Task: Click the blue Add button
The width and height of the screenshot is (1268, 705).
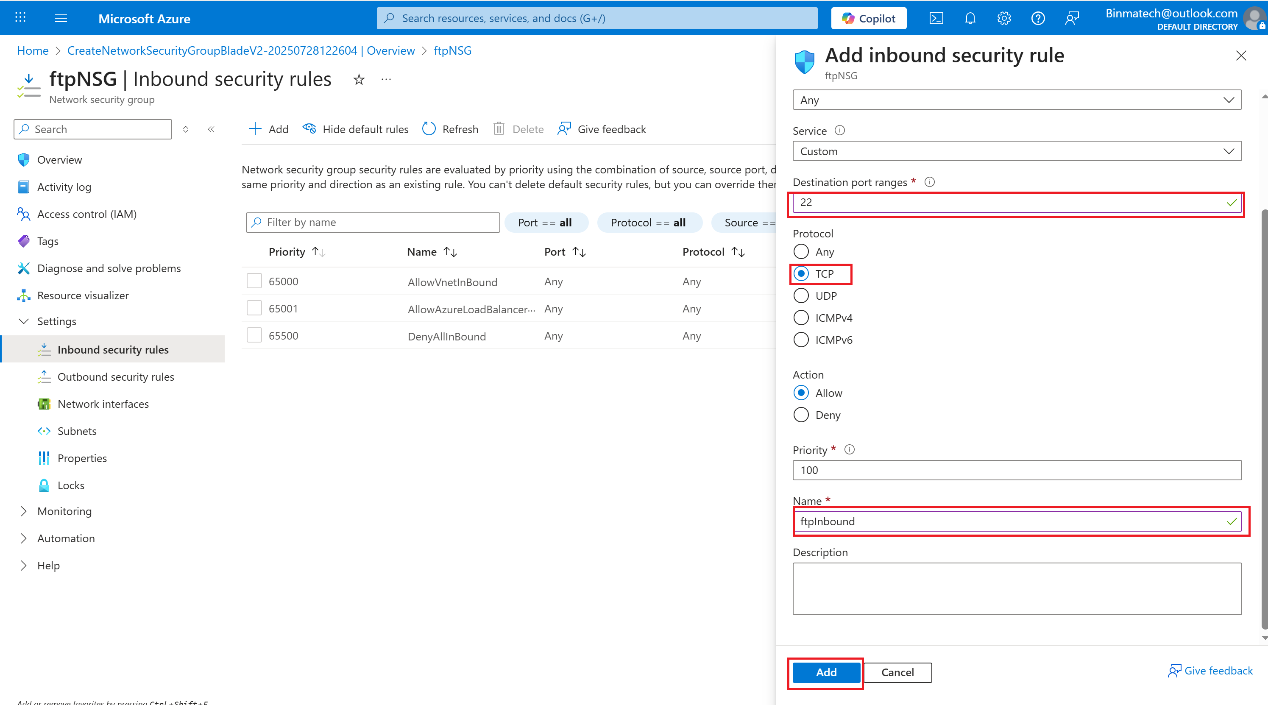Action: [825, 672]
